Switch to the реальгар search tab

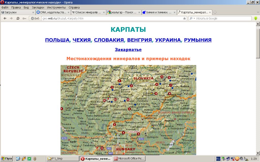coord(122,12)
